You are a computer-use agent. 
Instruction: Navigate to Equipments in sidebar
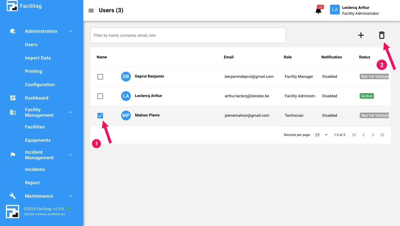pyautogui.click(x=38, y=140)
